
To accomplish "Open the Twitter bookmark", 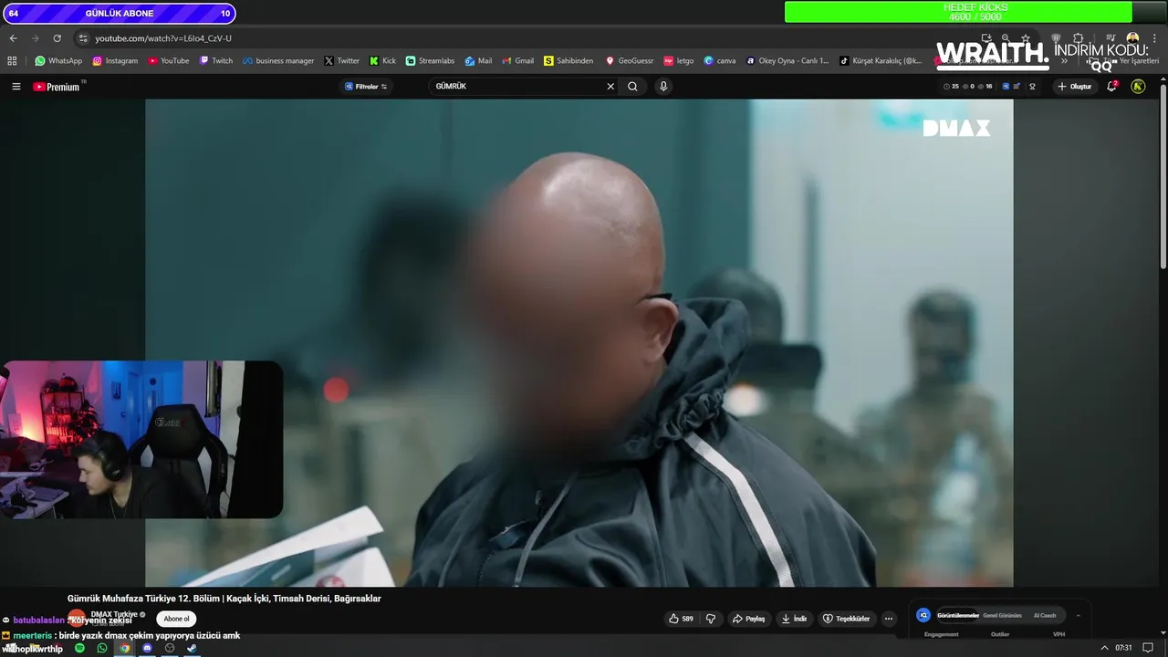I will click(x=342, y=61).
